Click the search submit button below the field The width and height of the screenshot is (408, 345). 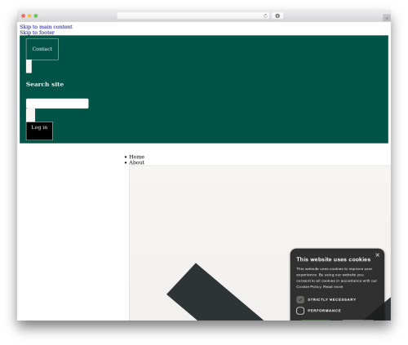(30, 115)
